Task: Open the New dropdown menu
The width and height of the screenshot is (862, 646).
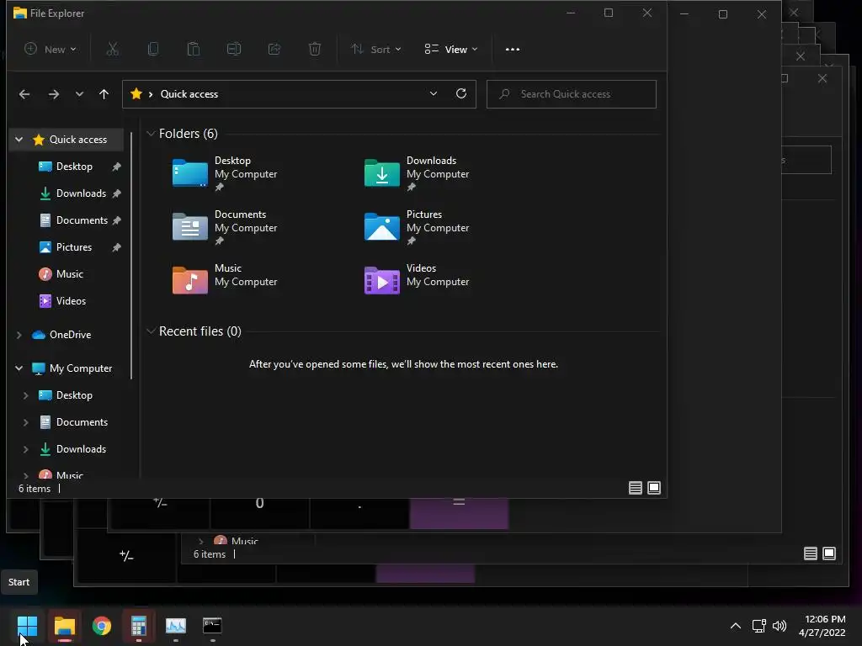Action: 50,50
